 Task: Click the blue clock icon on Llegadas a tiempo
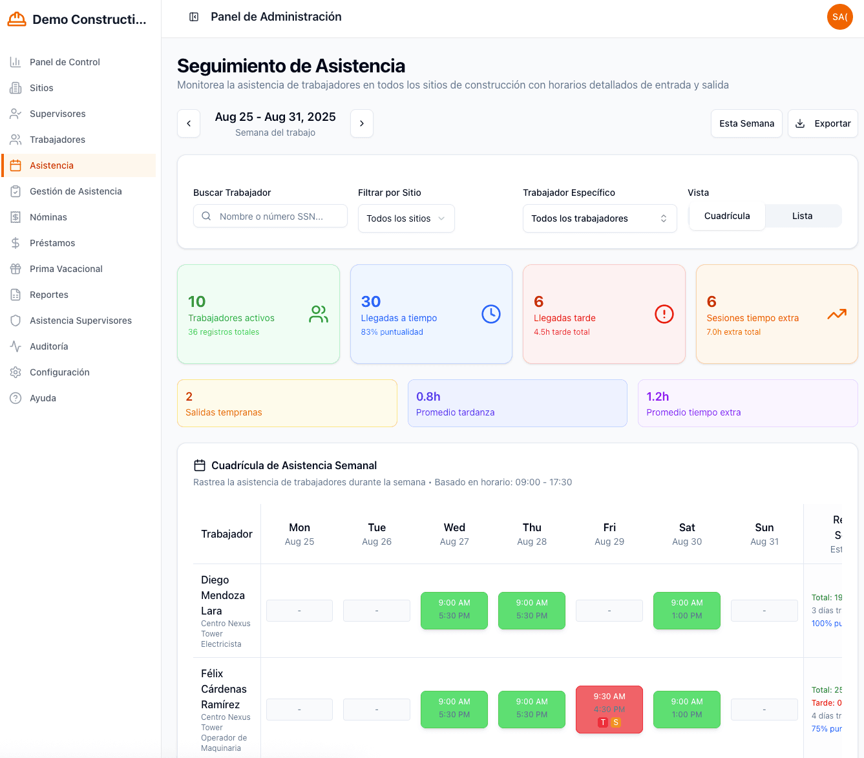click(x=490, y=314)
